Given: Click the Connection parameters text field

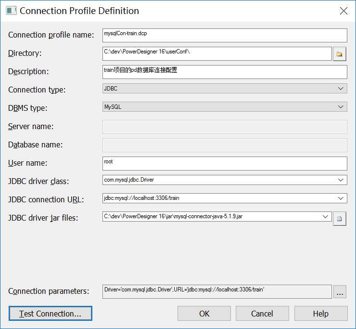Looking at the screenshot, I should [217, 291].
